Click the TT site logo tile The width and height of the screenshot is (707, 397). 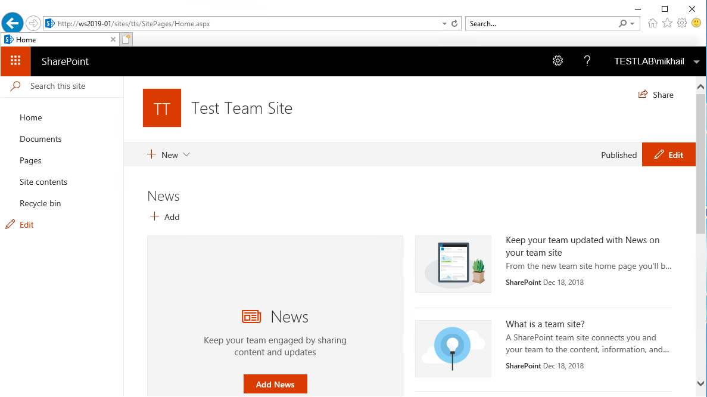(162, 108)
